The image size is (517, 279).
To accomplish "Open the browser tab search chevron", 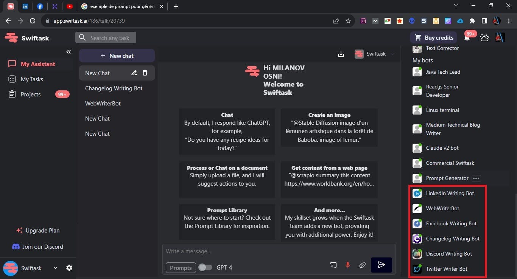I will tap(456, 6).
